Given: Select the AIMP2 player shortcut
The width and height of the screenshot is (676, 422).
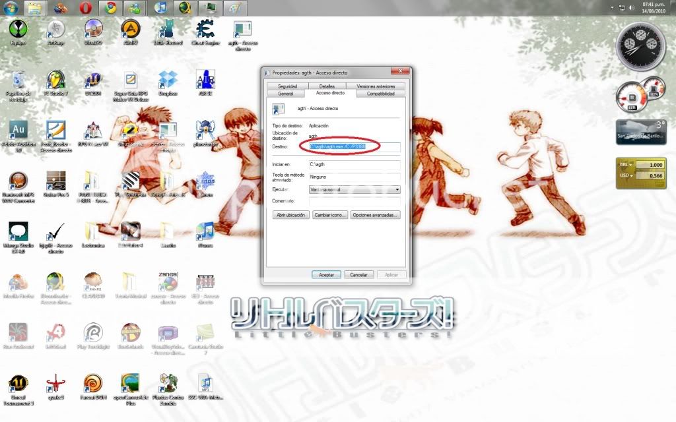Looking at the screenshot, I should click(131, 32).
